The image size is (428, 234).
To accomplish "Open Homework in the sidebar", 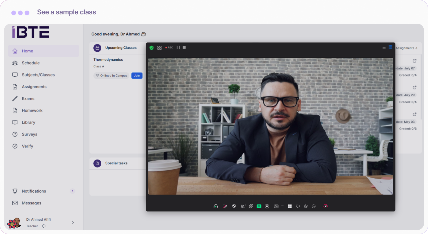I will (43, 110).
